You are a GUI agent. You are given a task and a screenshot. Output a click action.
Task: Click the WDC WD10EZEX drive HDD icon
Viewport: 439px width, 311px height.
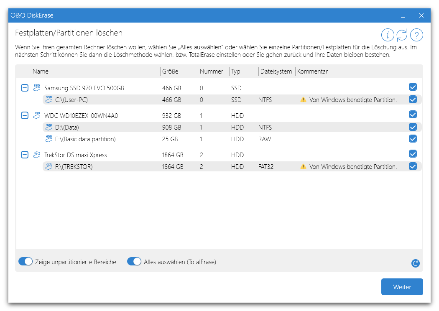[37, 115]
